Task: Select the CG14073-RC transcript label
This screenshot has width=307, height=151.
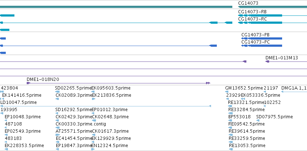Action: [253, 19]
